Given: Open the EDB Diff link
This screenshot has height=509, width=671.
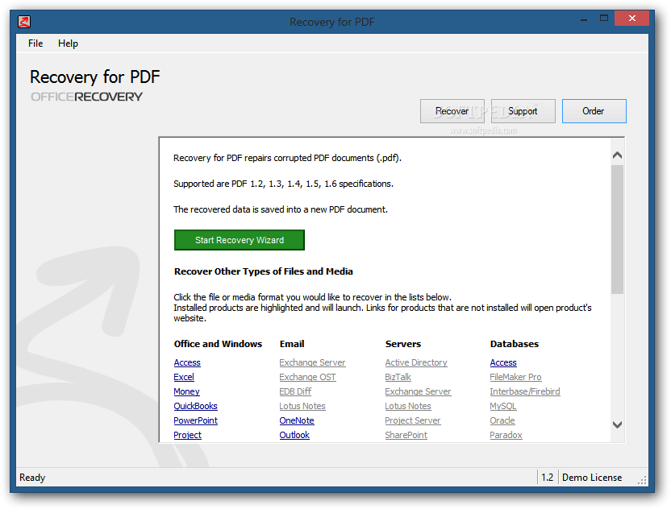Looking at the screenshot, I should tap(295, 391).
